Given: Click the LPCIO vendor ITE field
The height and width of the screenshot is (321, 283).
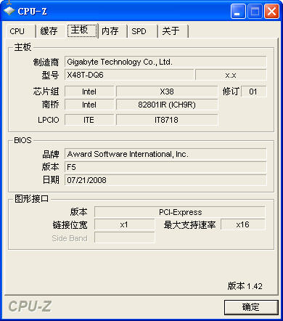Looking at the screenshot, I should pos(89,120).
